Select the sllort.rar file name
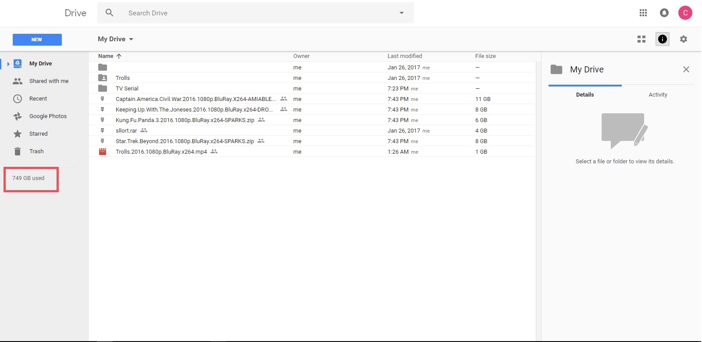The height and width of the screenshot is (342, 702). tap(126, 131)
